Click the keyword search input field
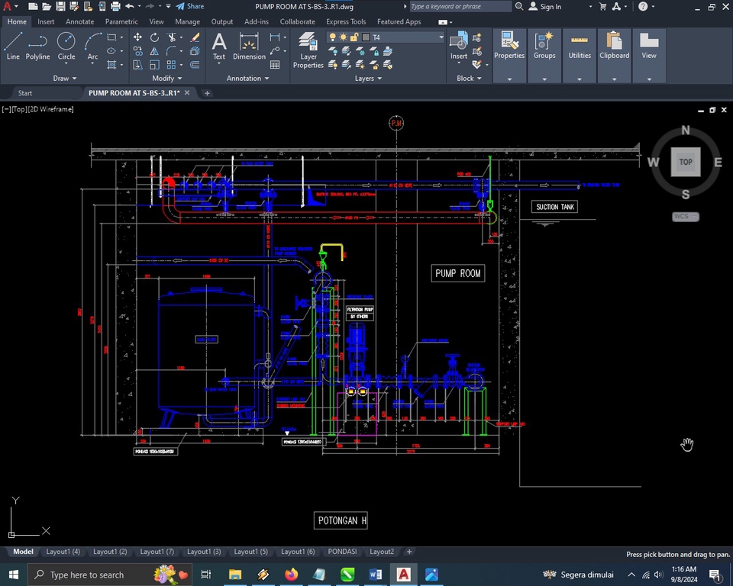This screenshot has height=586, width=733. click(460, 7)
